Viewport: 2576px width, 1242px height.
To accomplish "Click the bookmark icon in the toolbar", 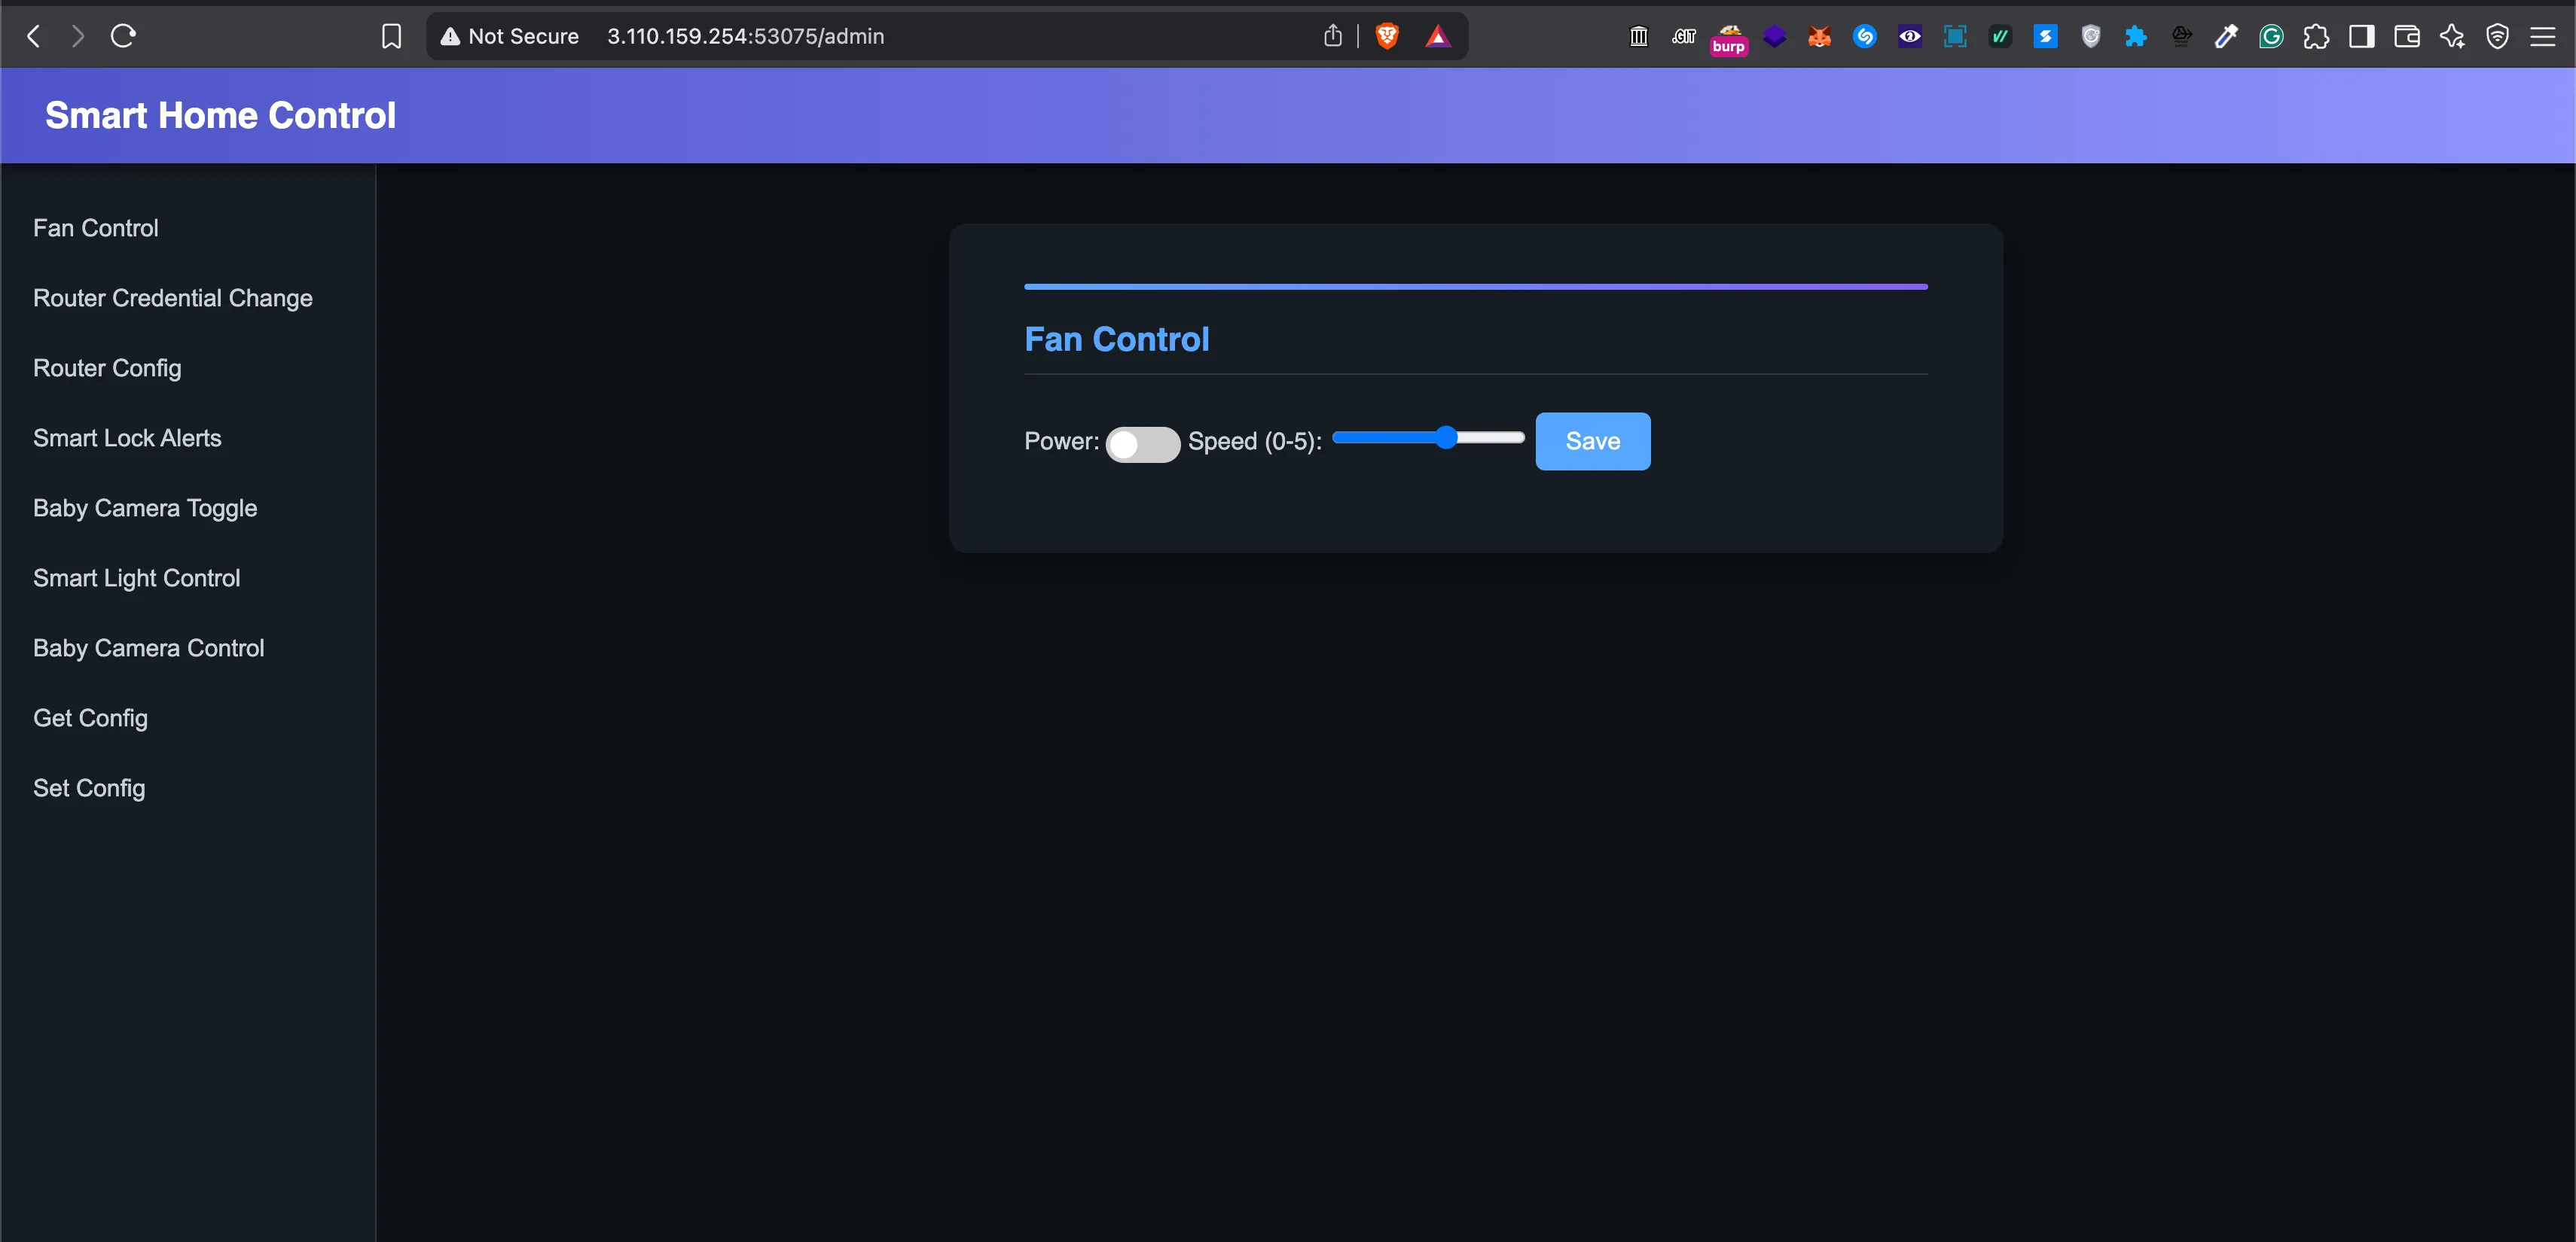I will point(392,36).
